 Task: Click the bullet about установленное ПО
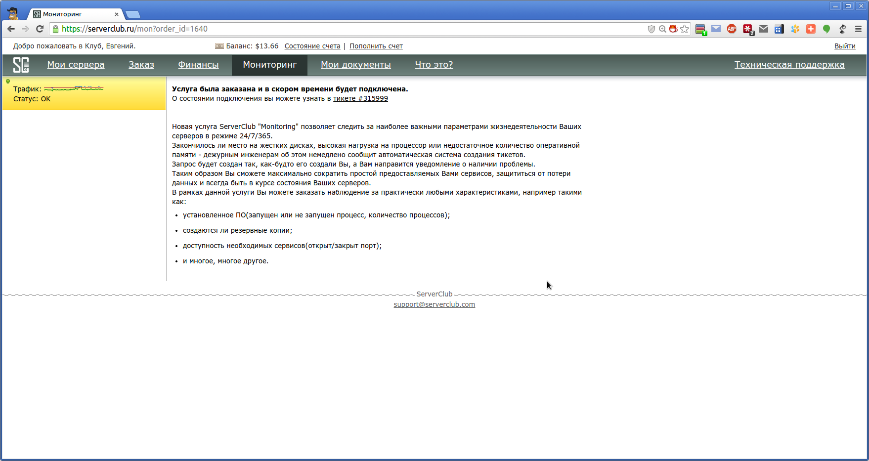[x=316, y=215]
